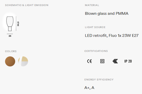Click the 26 width dimension label
The width and height of the screenshot is (142, 94).
click(x=10, y=36)
